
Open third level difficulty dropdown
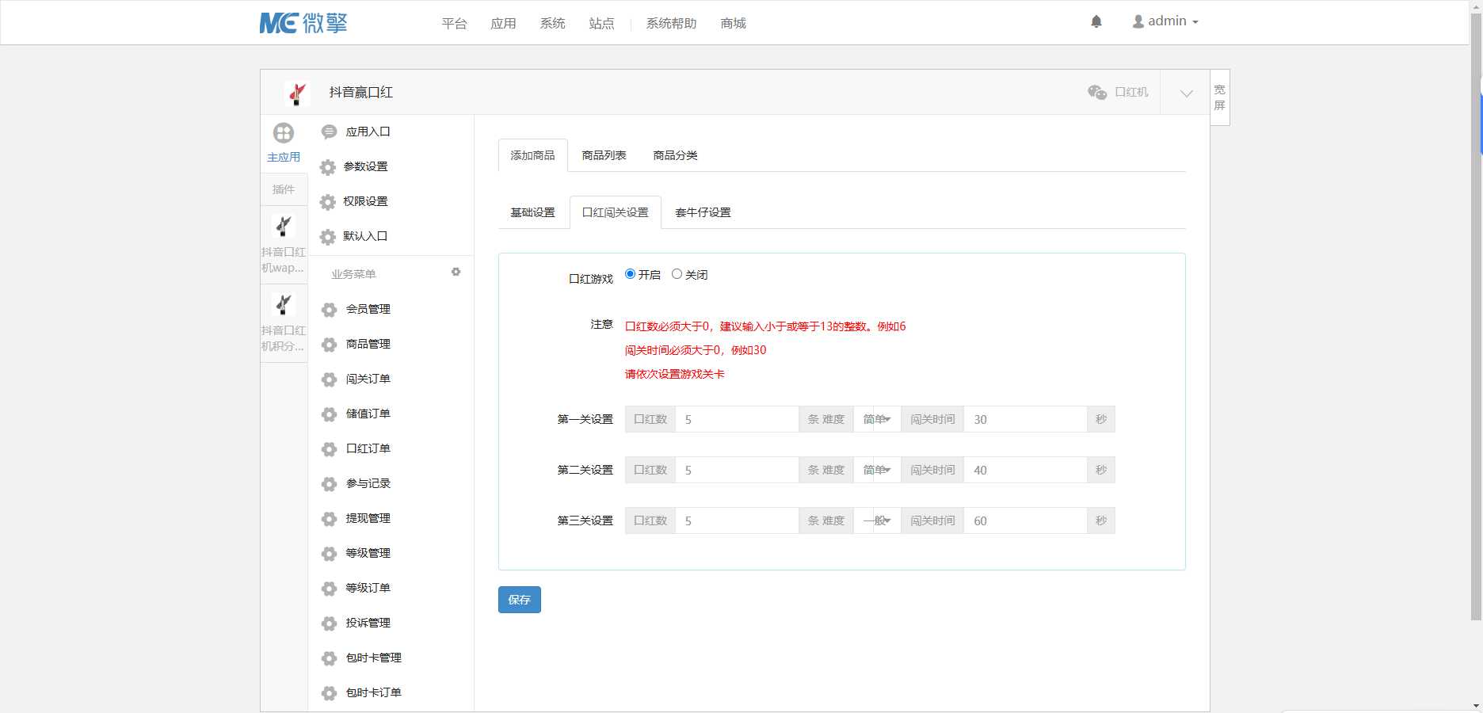coord(877,520)
